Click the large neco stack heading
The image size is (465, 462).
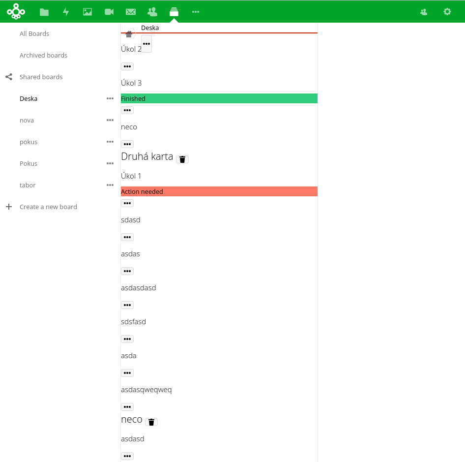tap(132, 419)
